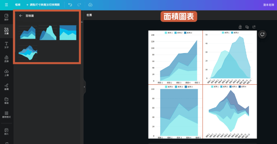
Task: Open the 元素 (Elements) sidebar panel
Action: point(6,32)
